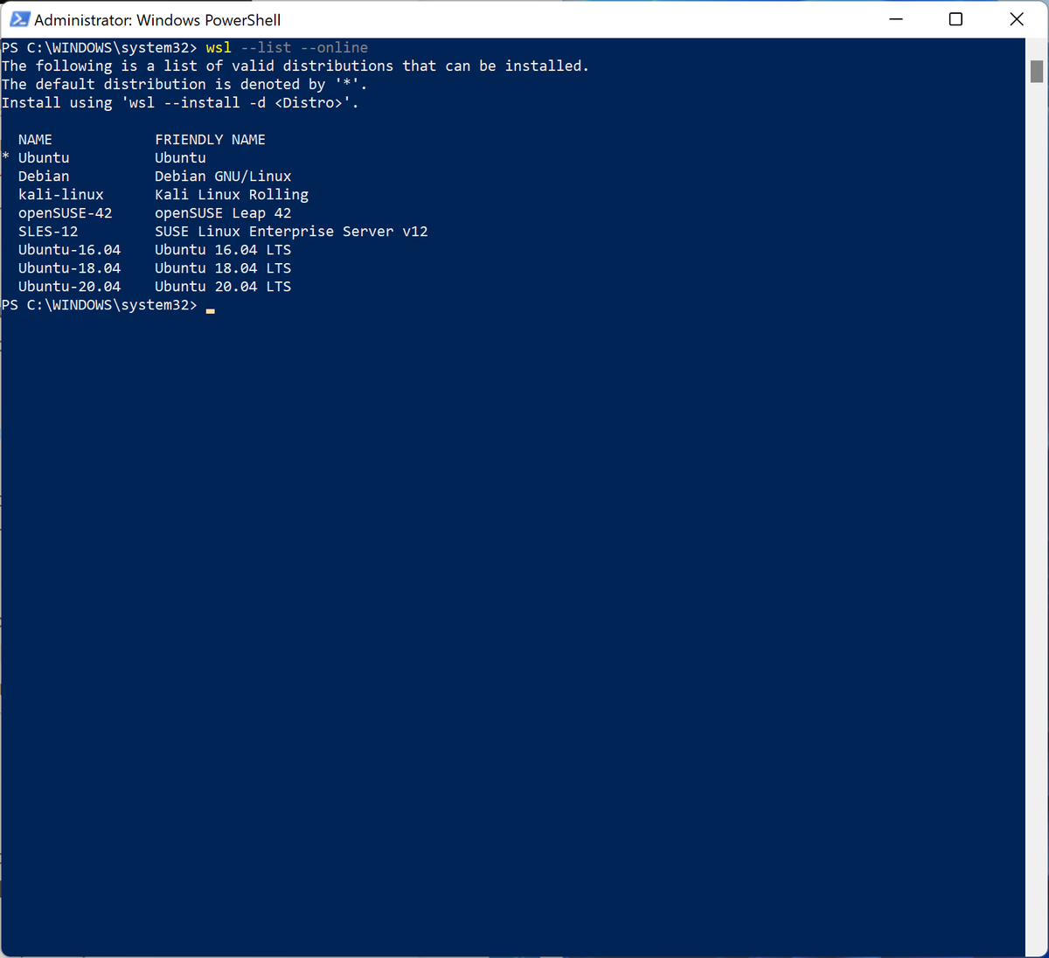This screenshot has height=958, width=1049.
Task: Click the PowerShell icon in the title bar
Action: [x=19, y=19]
